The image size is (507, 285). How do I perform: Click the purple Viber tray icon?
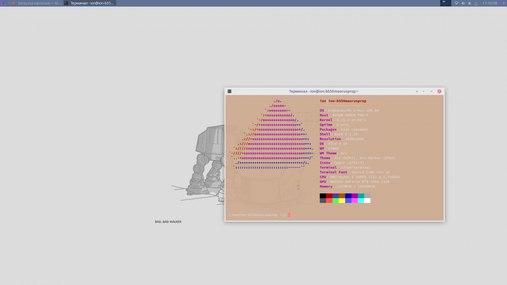504,3
